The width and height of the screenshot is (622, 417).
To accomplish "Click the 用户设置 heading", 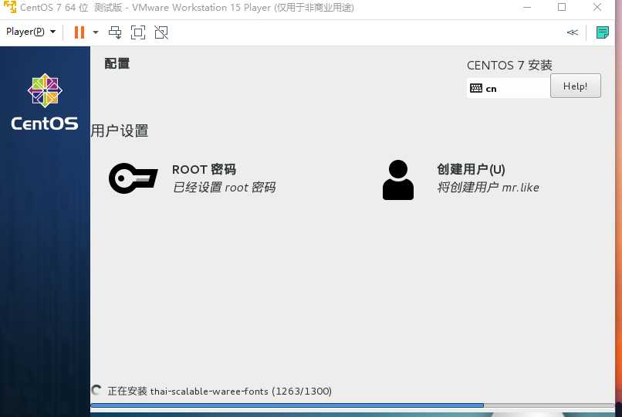I will pyautogui.click(x=120, y=131).
